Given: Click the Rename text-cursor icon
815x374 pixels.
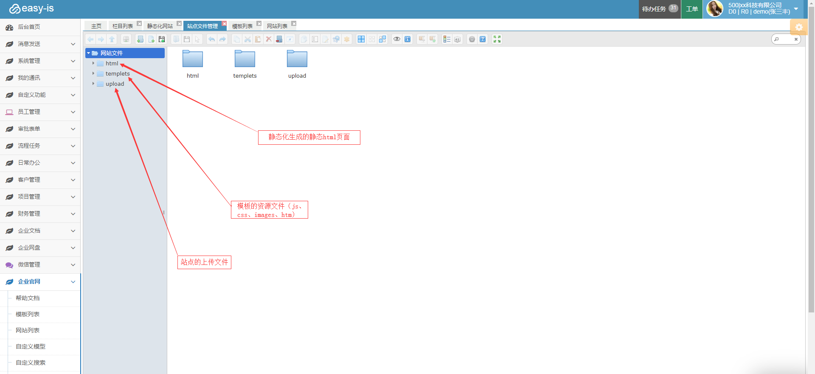Looking at the screenshot, I should coord(315,39).
